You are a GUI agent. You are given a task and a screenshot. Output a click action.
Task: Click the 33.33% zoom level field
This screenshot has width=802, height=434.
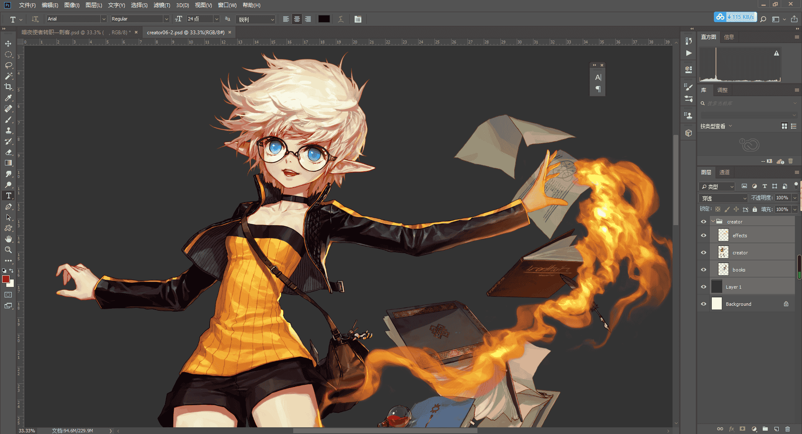27,430
